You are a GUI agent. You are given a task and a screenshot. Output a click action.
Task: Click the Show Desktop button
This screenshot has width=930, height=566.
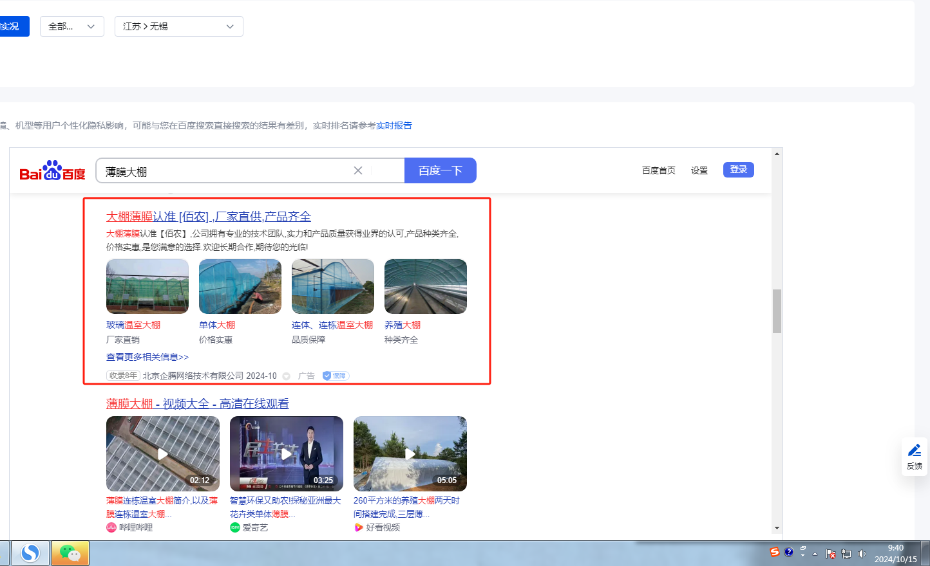tap(925, 554)
